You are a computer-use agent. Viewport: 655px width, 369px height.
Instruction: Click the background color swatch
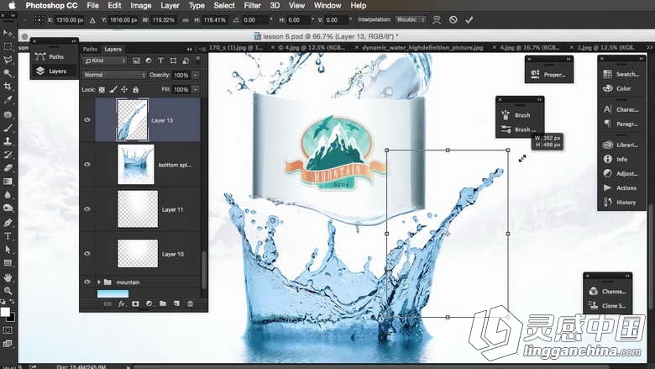(x=11, y=319)
